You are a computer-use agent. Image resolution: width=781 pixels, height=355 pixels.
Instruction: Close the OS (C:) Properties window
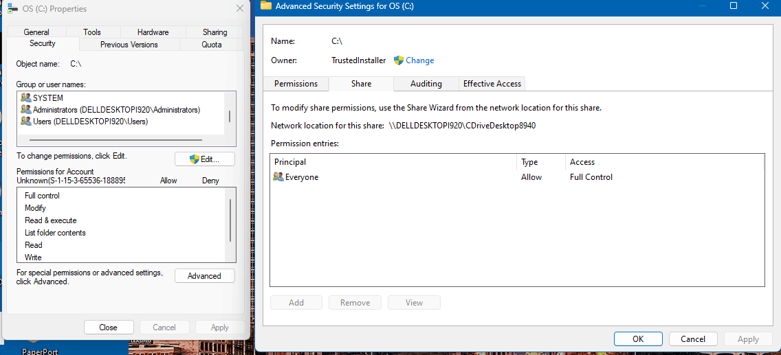tap(240, 8)
